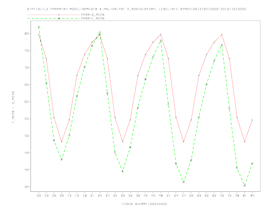
Task: Click the y-axis tick label 65
Action: 27,85
